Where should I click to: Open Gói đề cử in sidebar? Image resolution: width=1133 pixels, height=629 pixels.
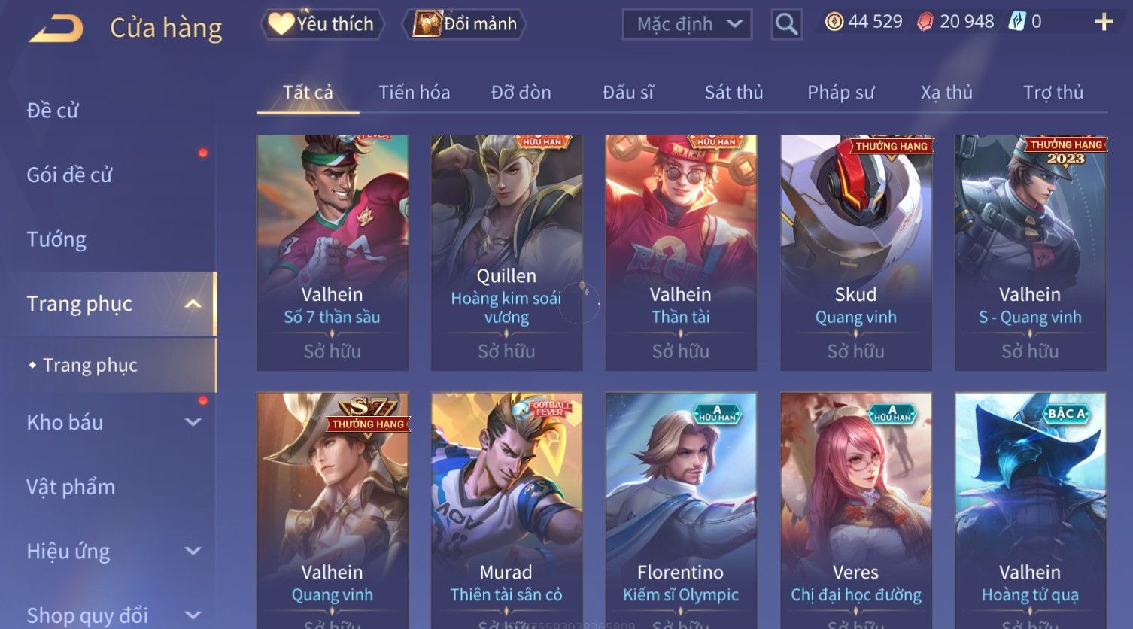[69, 175]
